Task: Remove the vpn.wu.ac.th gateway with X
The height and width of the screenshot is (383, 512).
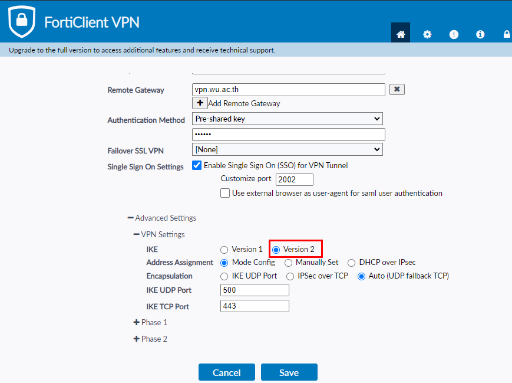Action: click(x=397, y=90)
